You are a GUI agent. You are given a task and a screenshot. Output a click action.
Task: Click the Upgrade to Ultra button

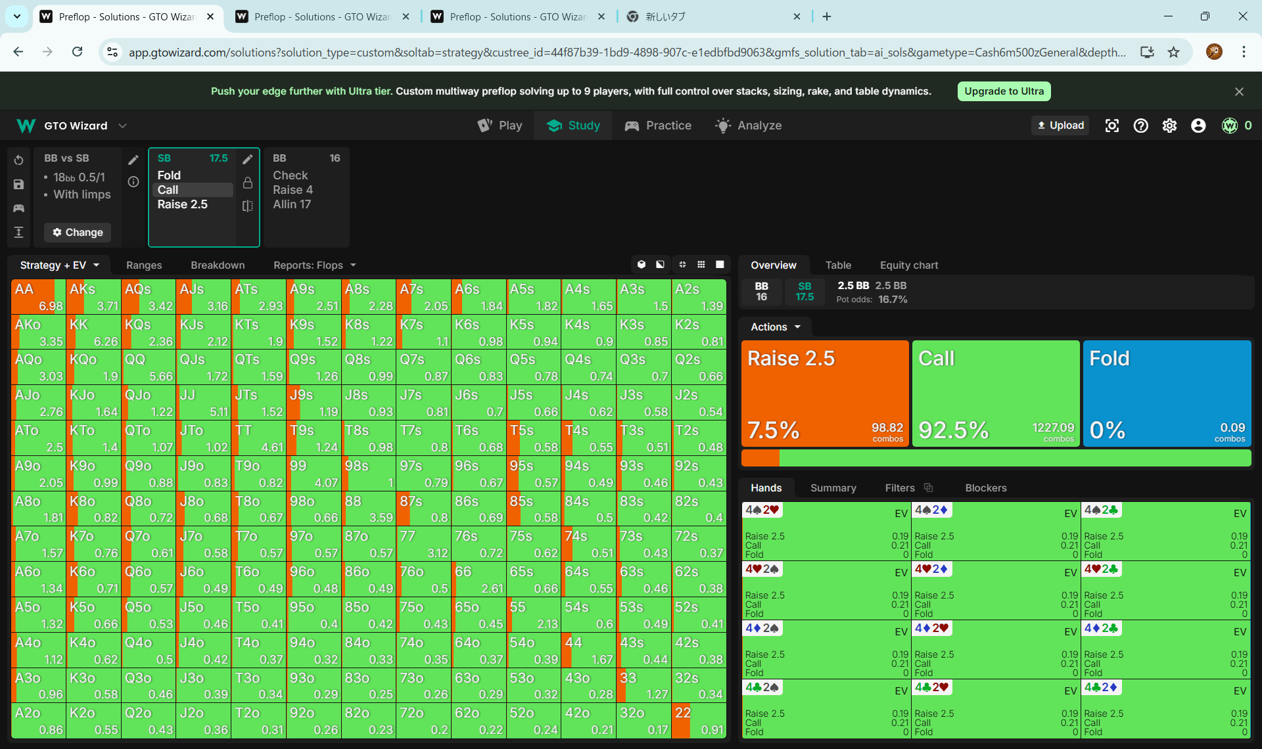point(1004,91)
